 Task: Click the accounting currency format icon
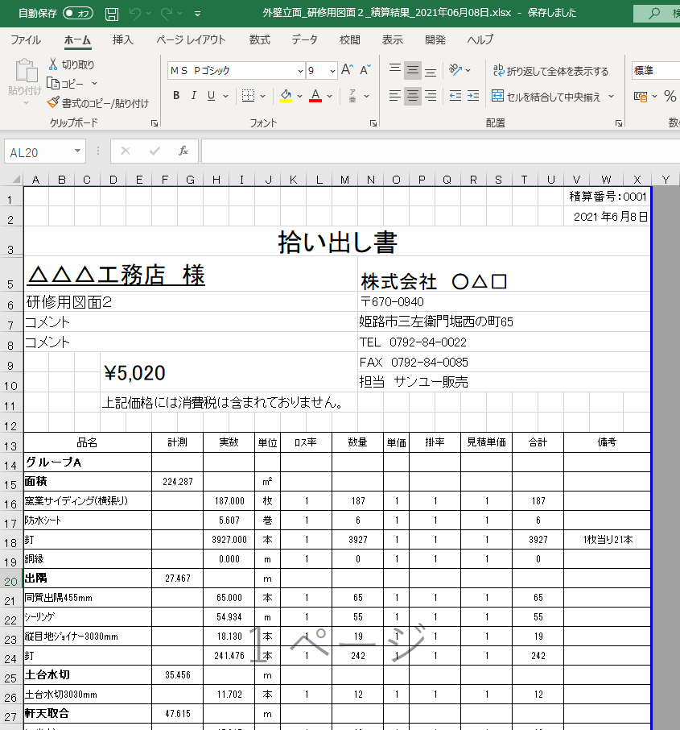[641, 97]
